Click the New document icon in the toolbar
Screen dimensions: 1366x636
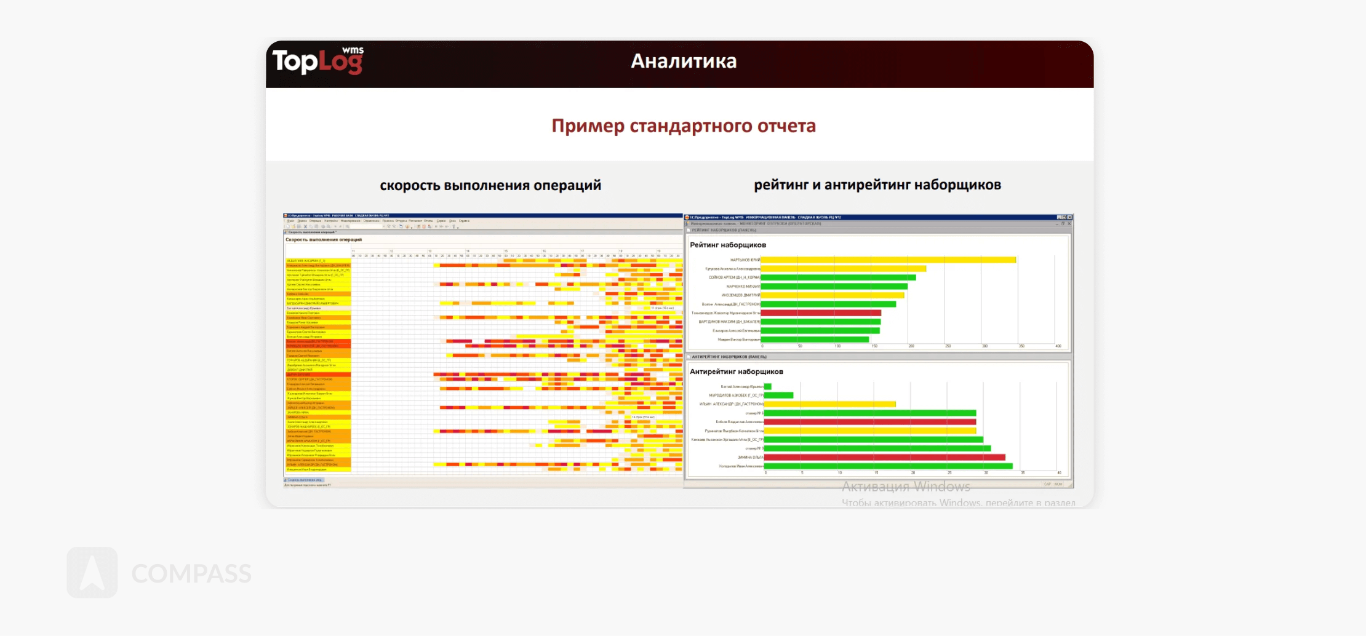pos(287,226)
